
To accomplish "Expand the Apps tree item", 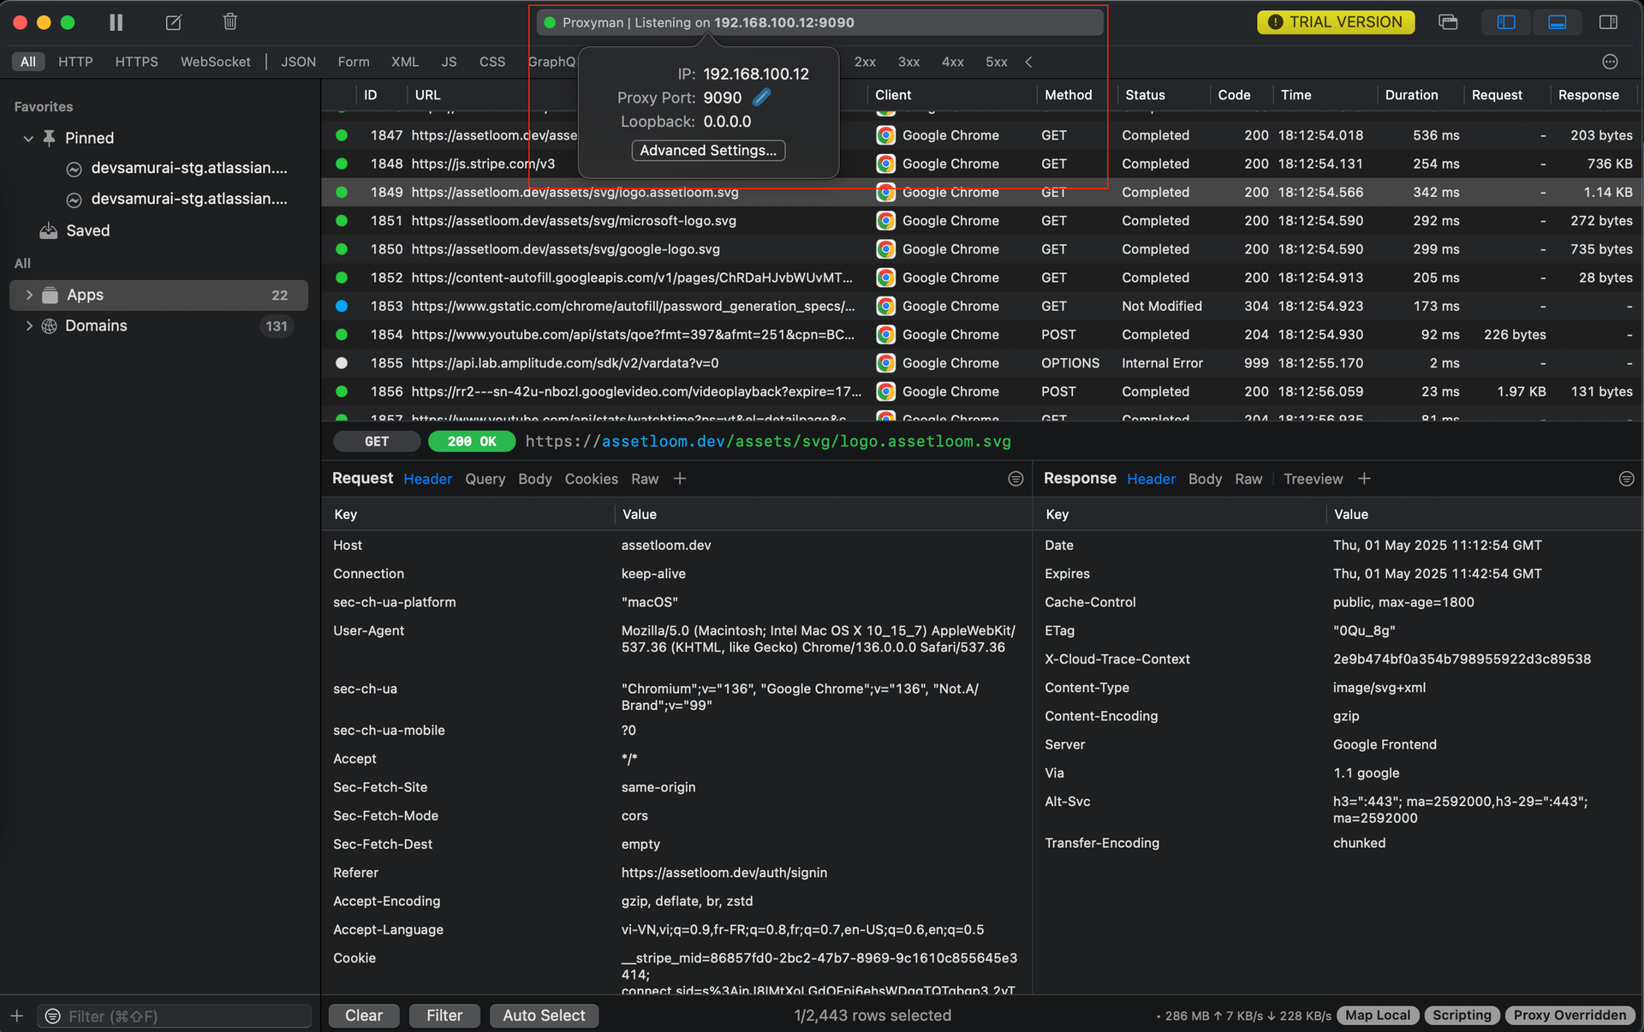I will coord(29,295).
